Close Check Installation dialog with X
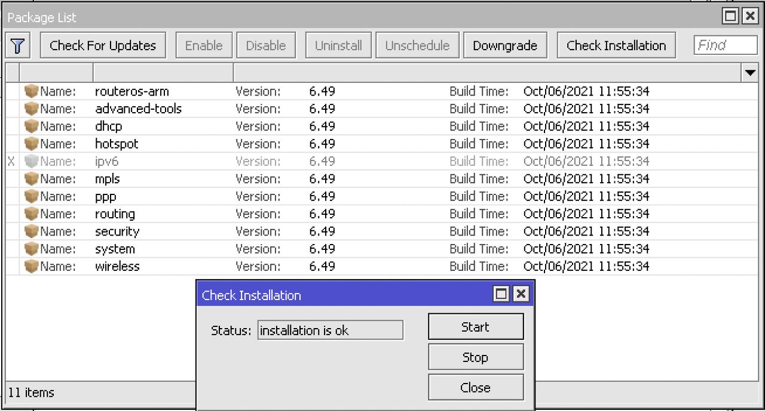The width and height of the screenshot is (765, 411). pyautogui.click(x=521, y=294)
